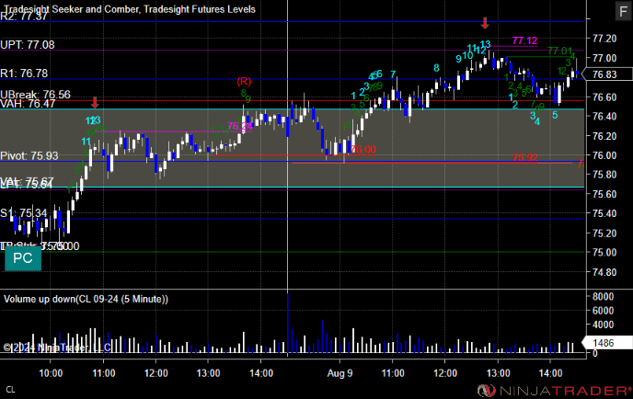
Task: Click the Volume up down(CL 09-24 (5 Minute)) label
Action: [86, 299]
